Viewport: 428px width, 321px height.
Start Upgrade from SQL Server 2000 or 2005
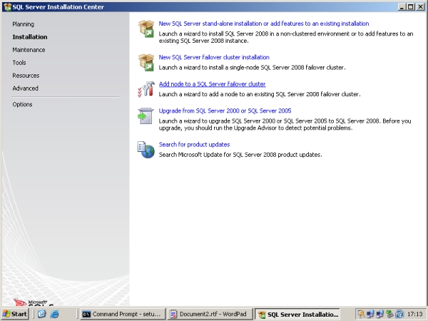[x=225, y=111]
